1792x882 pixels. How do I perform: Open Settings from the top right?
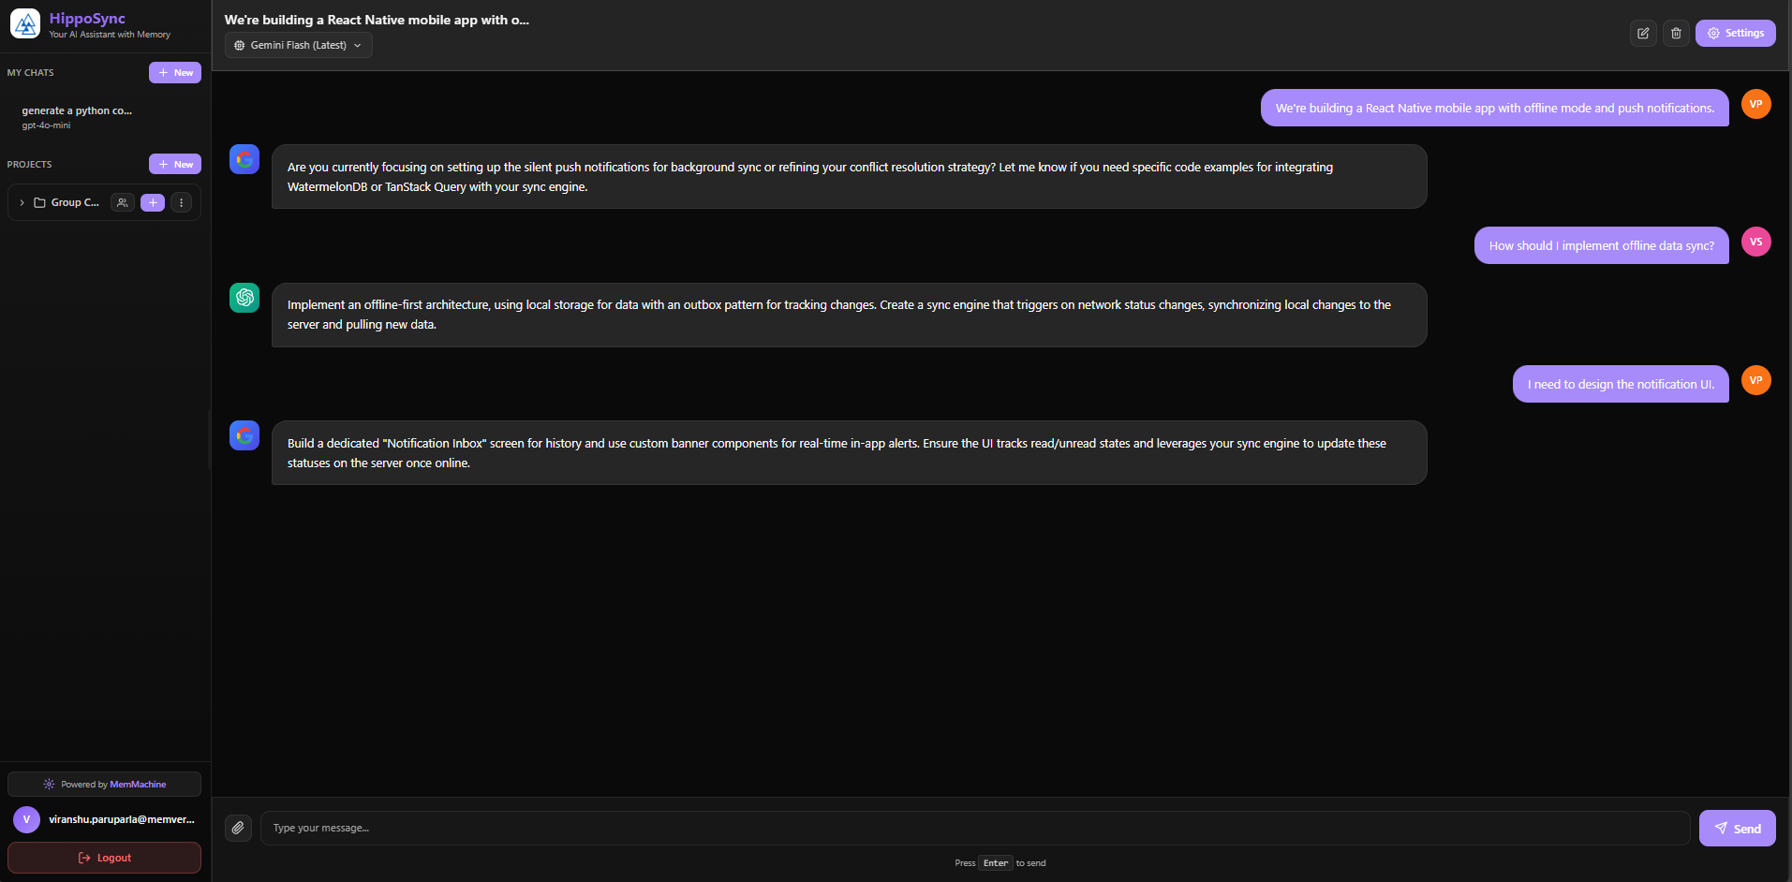click(1735, 32)
